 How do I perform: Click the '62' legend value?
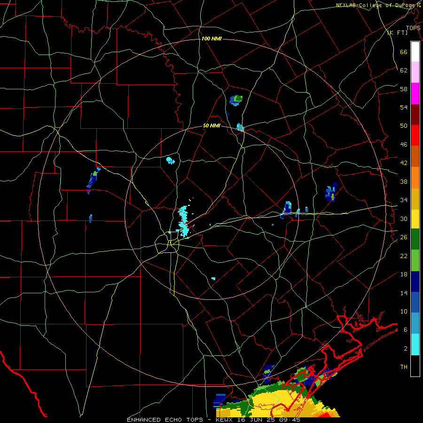pyautogui.click(x=404, y=70)
